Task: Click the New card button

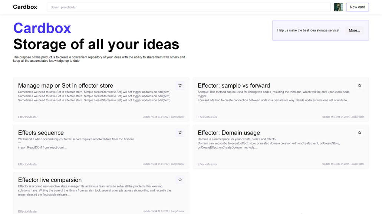Action: click(x=357, y=7)
